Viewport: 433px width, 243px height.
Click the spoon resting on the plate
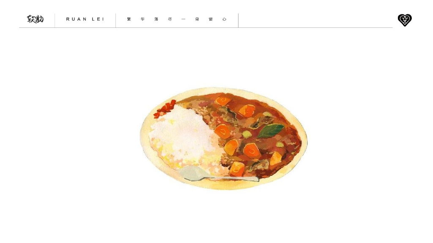pyautogui.click(x=218, y=174)
